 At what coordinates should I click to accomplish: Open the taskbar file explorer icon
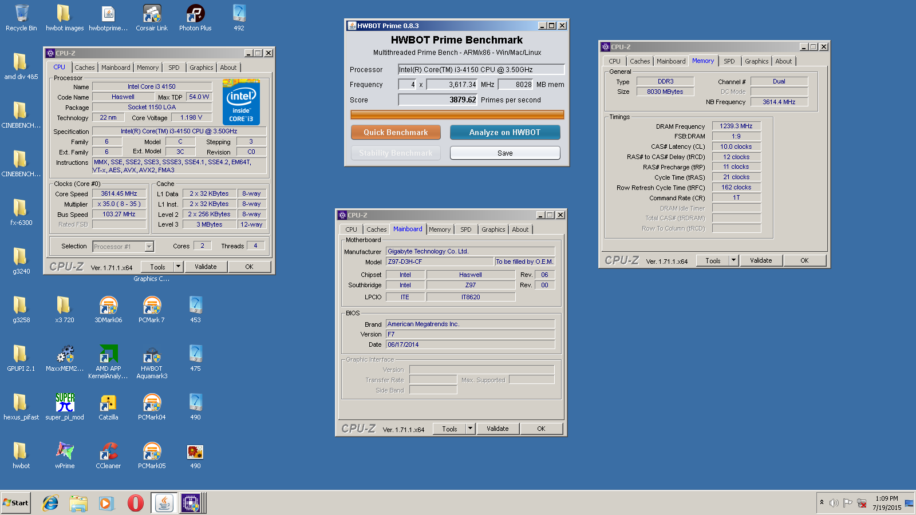78,503
